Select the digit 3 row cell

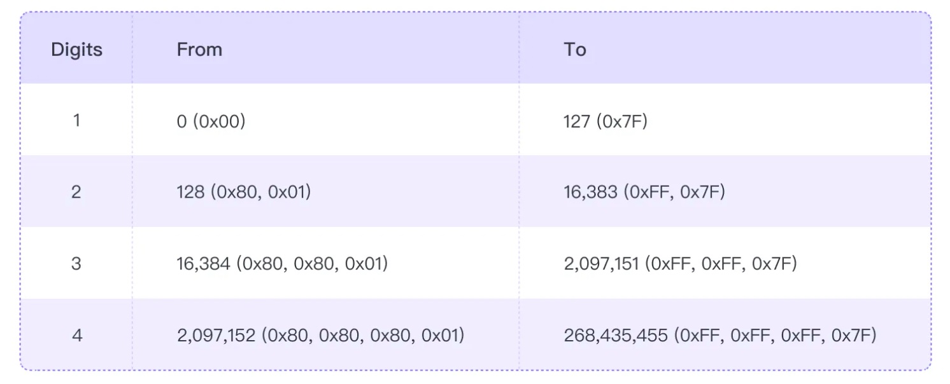[x=76, y=263]
